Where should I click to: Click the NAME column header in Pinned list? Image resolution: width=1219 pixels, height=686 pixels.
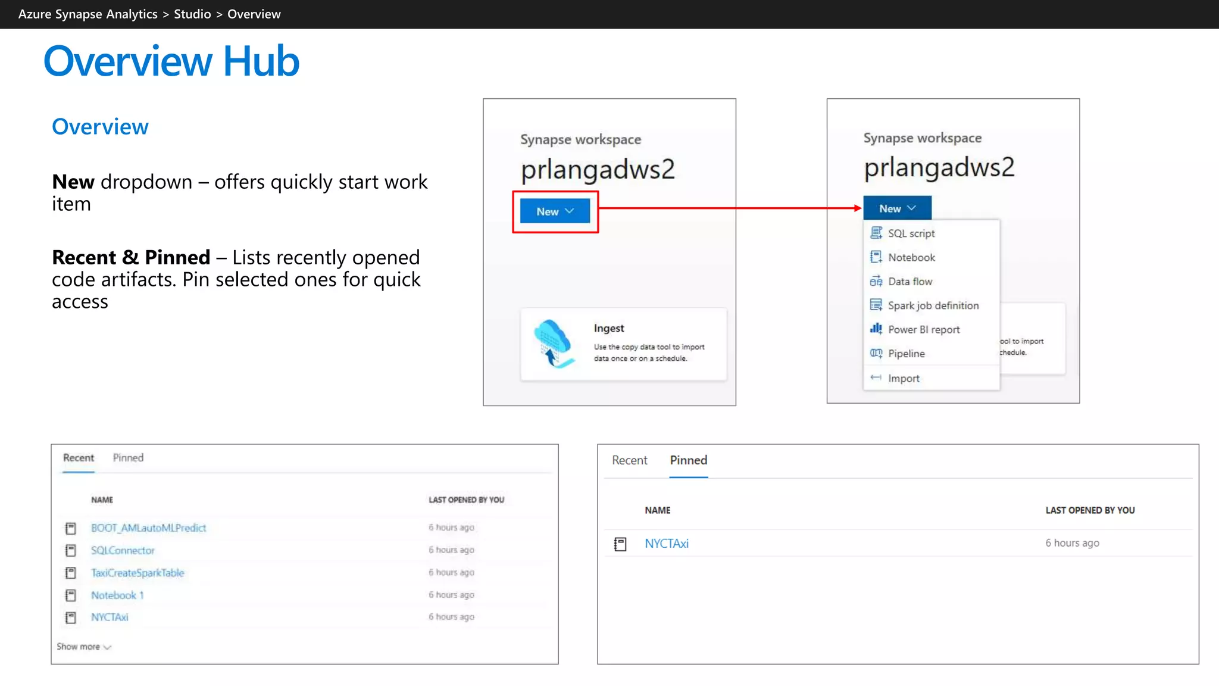658,510
